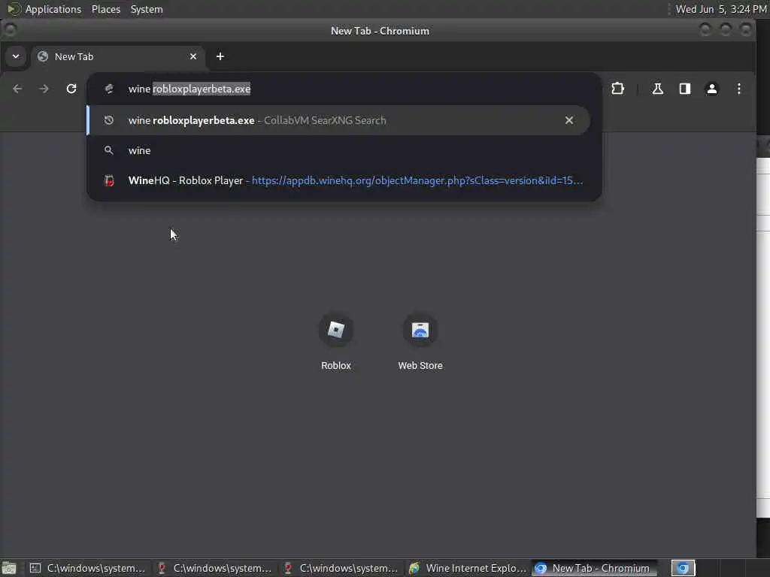This screenshot has height=577, width=770.
Task: Open the Chrome Labs flask icon
Action: click(657, 89)
